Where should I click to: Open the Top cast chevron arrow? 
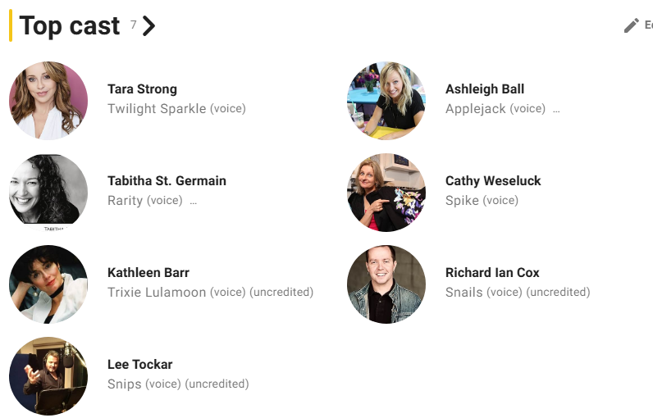coord(148,25)
